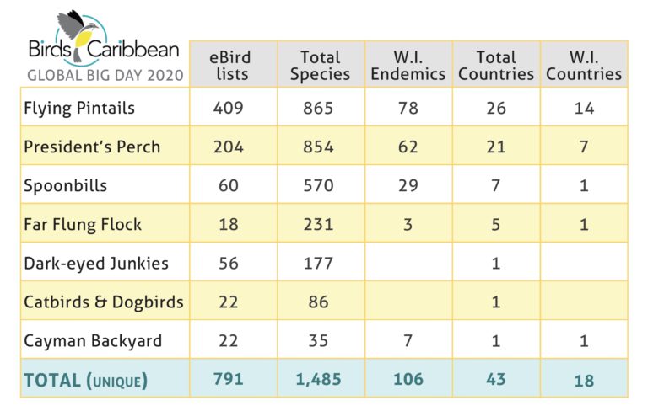Click the Spoonbills team name

[65, 185]
